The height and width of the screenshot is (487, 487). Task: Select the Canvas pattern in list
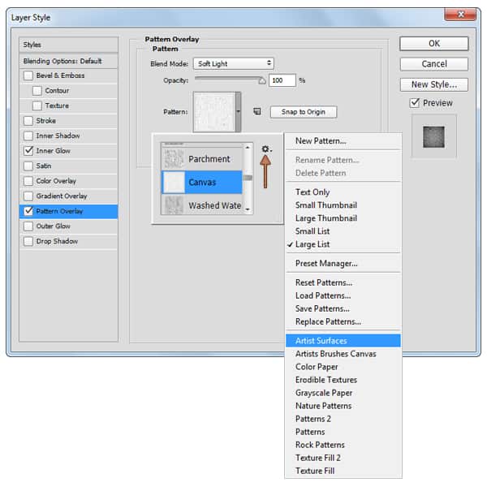(202, 182)
